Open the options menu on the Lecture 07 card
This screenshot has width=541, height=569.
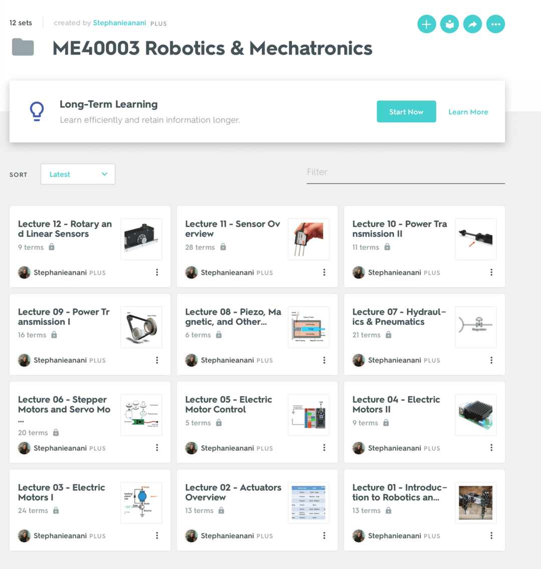[x=491, y=360]
